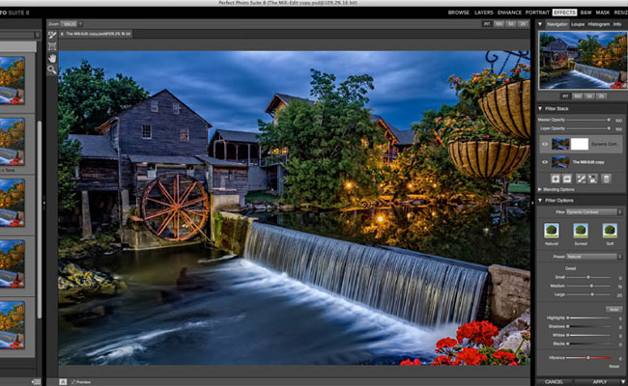Click Reset below the Vibrance slider

[x=614, y=366]
